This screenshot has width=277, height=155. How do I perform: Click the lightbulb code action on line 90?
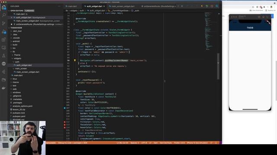click(x=75, y=60)
